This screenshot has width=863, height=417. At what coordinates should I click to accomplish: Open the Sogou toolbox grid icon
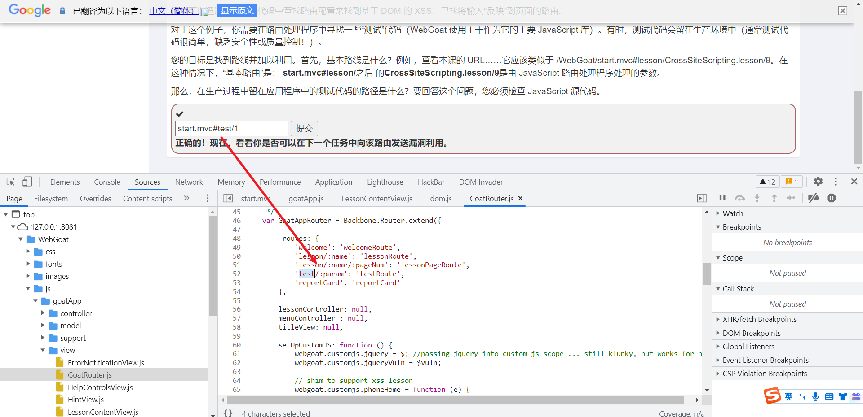coord(856,396)
